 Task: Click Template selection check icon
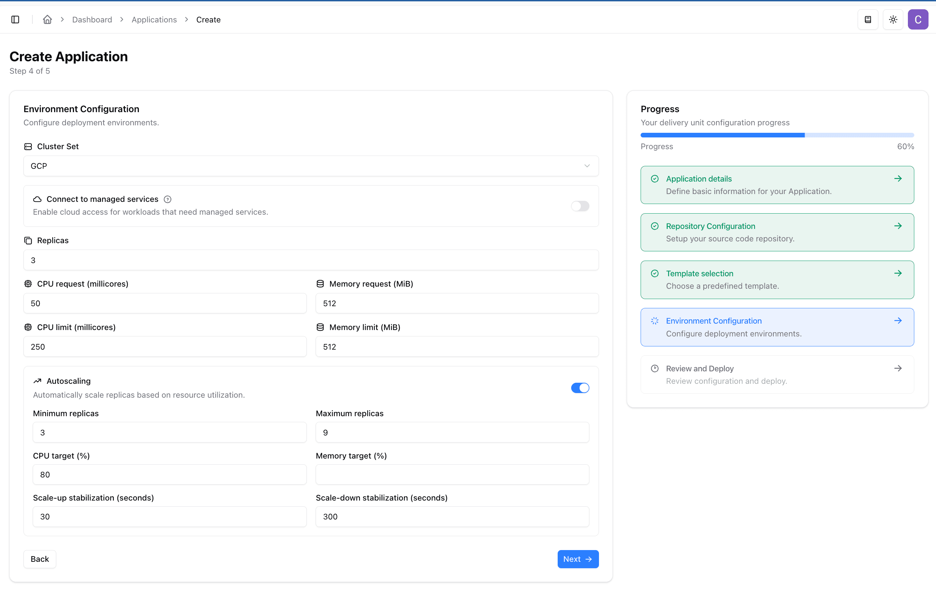pos(654,273)
